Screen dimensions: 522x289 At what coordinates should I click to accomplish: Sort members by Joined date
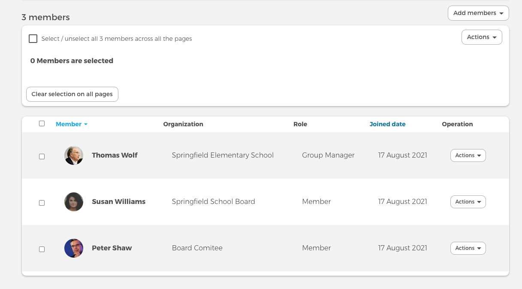(387, 124)
